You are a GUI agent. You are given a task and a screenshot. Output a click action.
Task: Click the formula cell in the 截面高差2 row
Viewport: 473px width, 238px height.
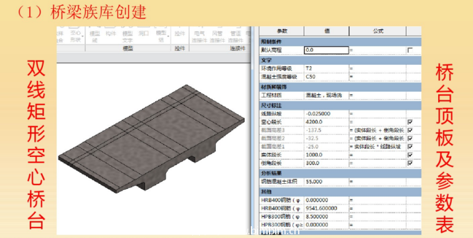coord(377,138)
